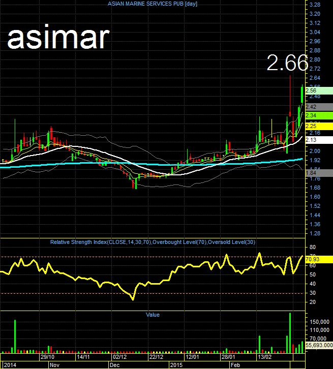Click the 12/01 date marker

[192, 357]
